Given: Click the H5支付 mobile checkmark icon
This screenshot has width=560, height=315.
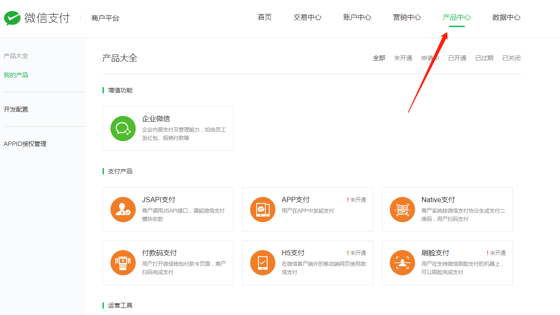Looking at the screenshot, I should [262, 263].
